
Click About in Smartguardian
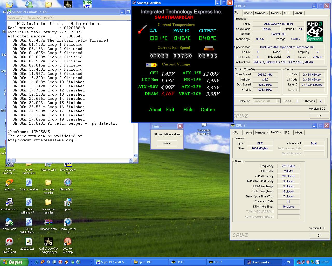click(x=155, y=110)
